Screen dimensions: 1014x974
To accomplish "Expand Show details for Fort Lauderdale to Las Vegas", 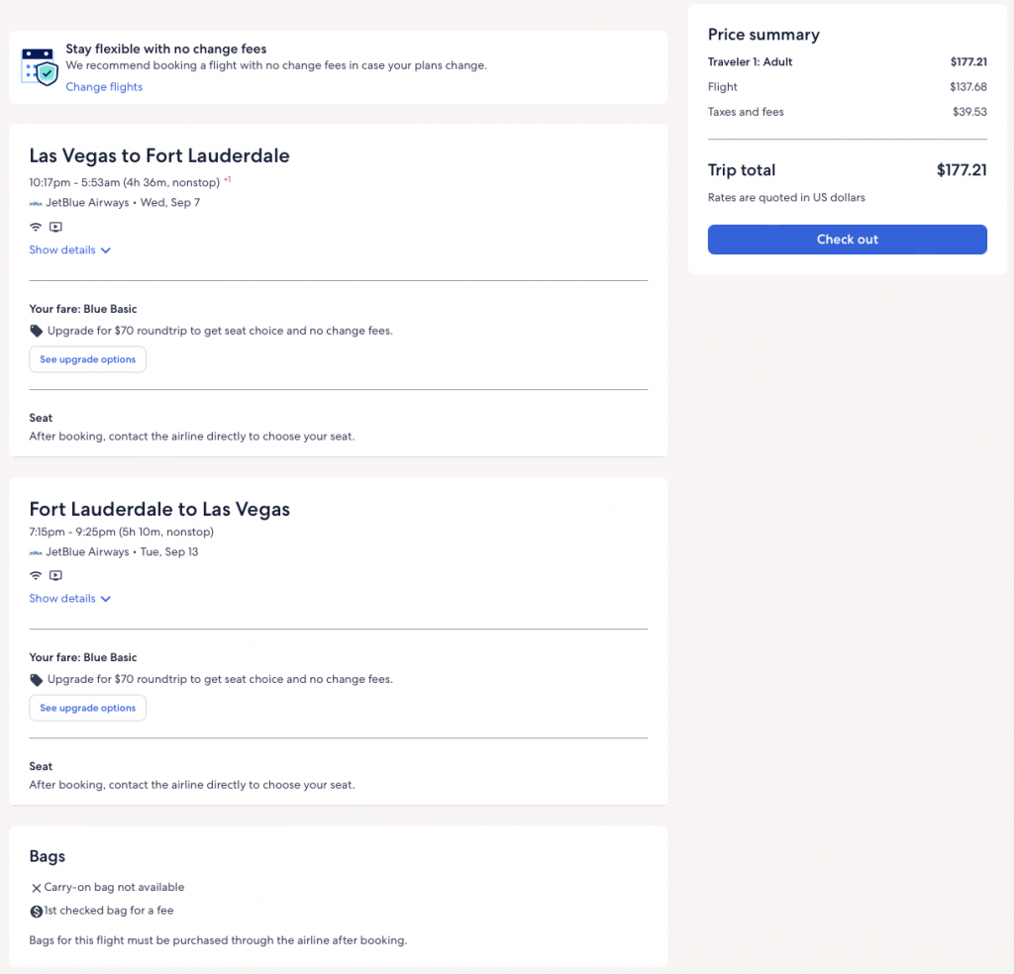I will click(x=69, y=599).
